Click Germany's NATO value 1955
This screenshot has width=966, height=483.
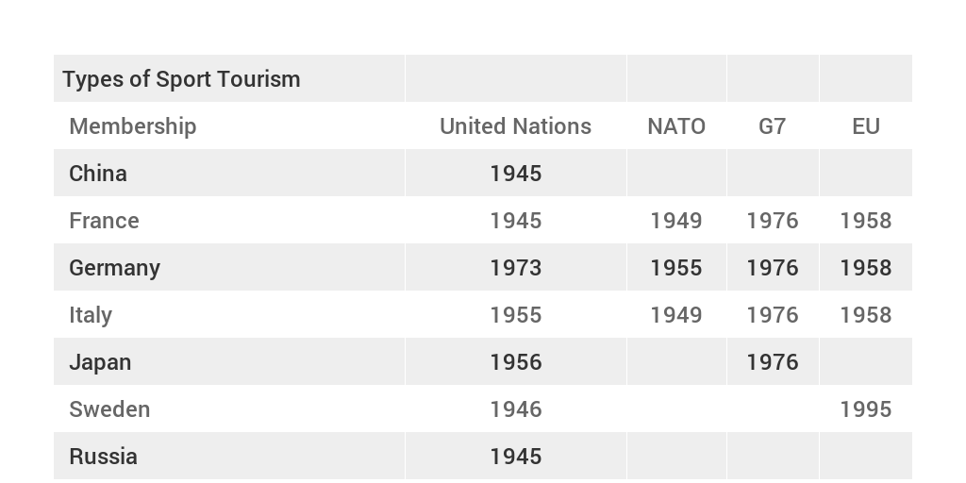click(676, 268)
